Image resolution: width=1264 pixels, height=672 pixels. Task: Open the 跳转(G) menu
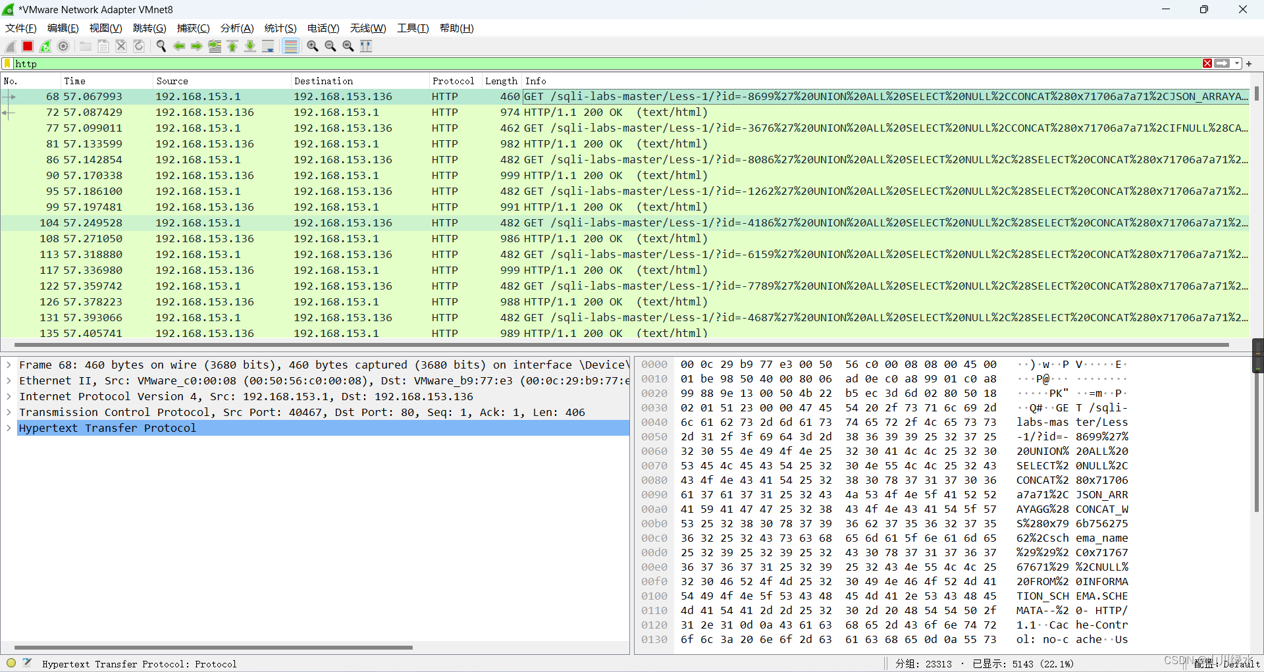tap(149, 28)
